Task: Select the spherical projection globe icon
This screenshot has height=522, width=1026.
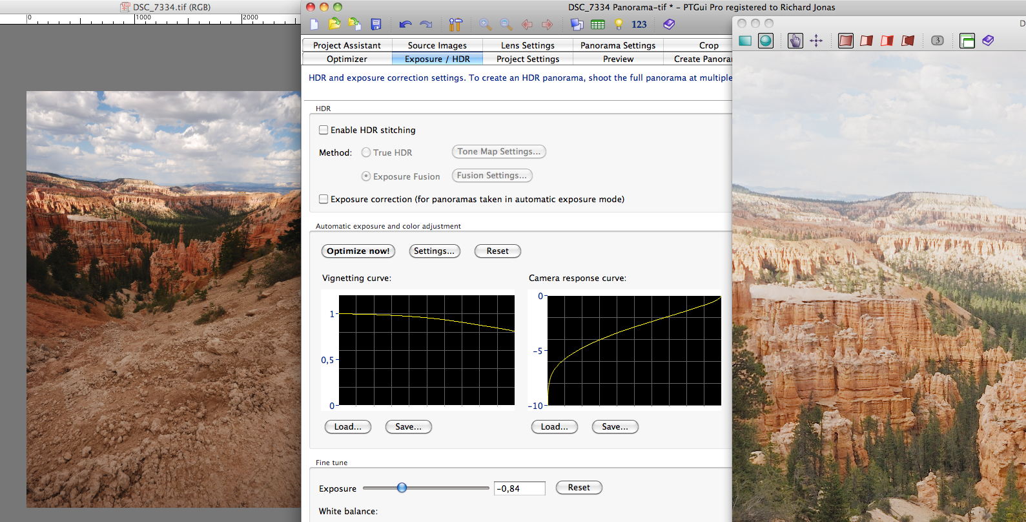Action: (x=766, y=41)
